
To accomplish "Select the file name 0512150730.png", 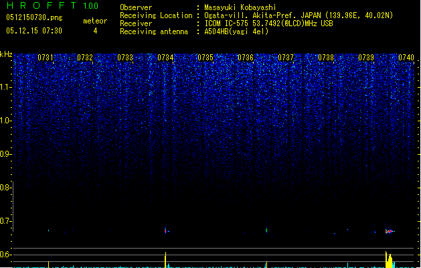I will [34, 18].
